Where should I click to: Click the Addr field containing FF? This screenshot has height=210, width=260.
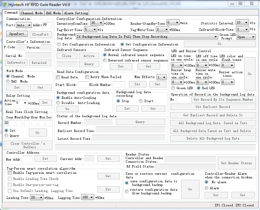coord(47,25)
